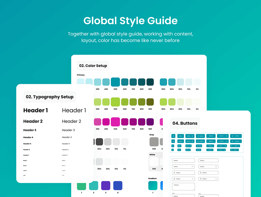This screenshot has width=261, height=197.
Task: Click the arrow-only button in the top button row
Action: pyautogui.click(x=173, y=136)
